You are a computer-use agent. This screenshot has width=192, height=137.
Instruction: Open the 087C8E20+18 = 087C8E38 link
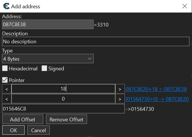[156, 89]
